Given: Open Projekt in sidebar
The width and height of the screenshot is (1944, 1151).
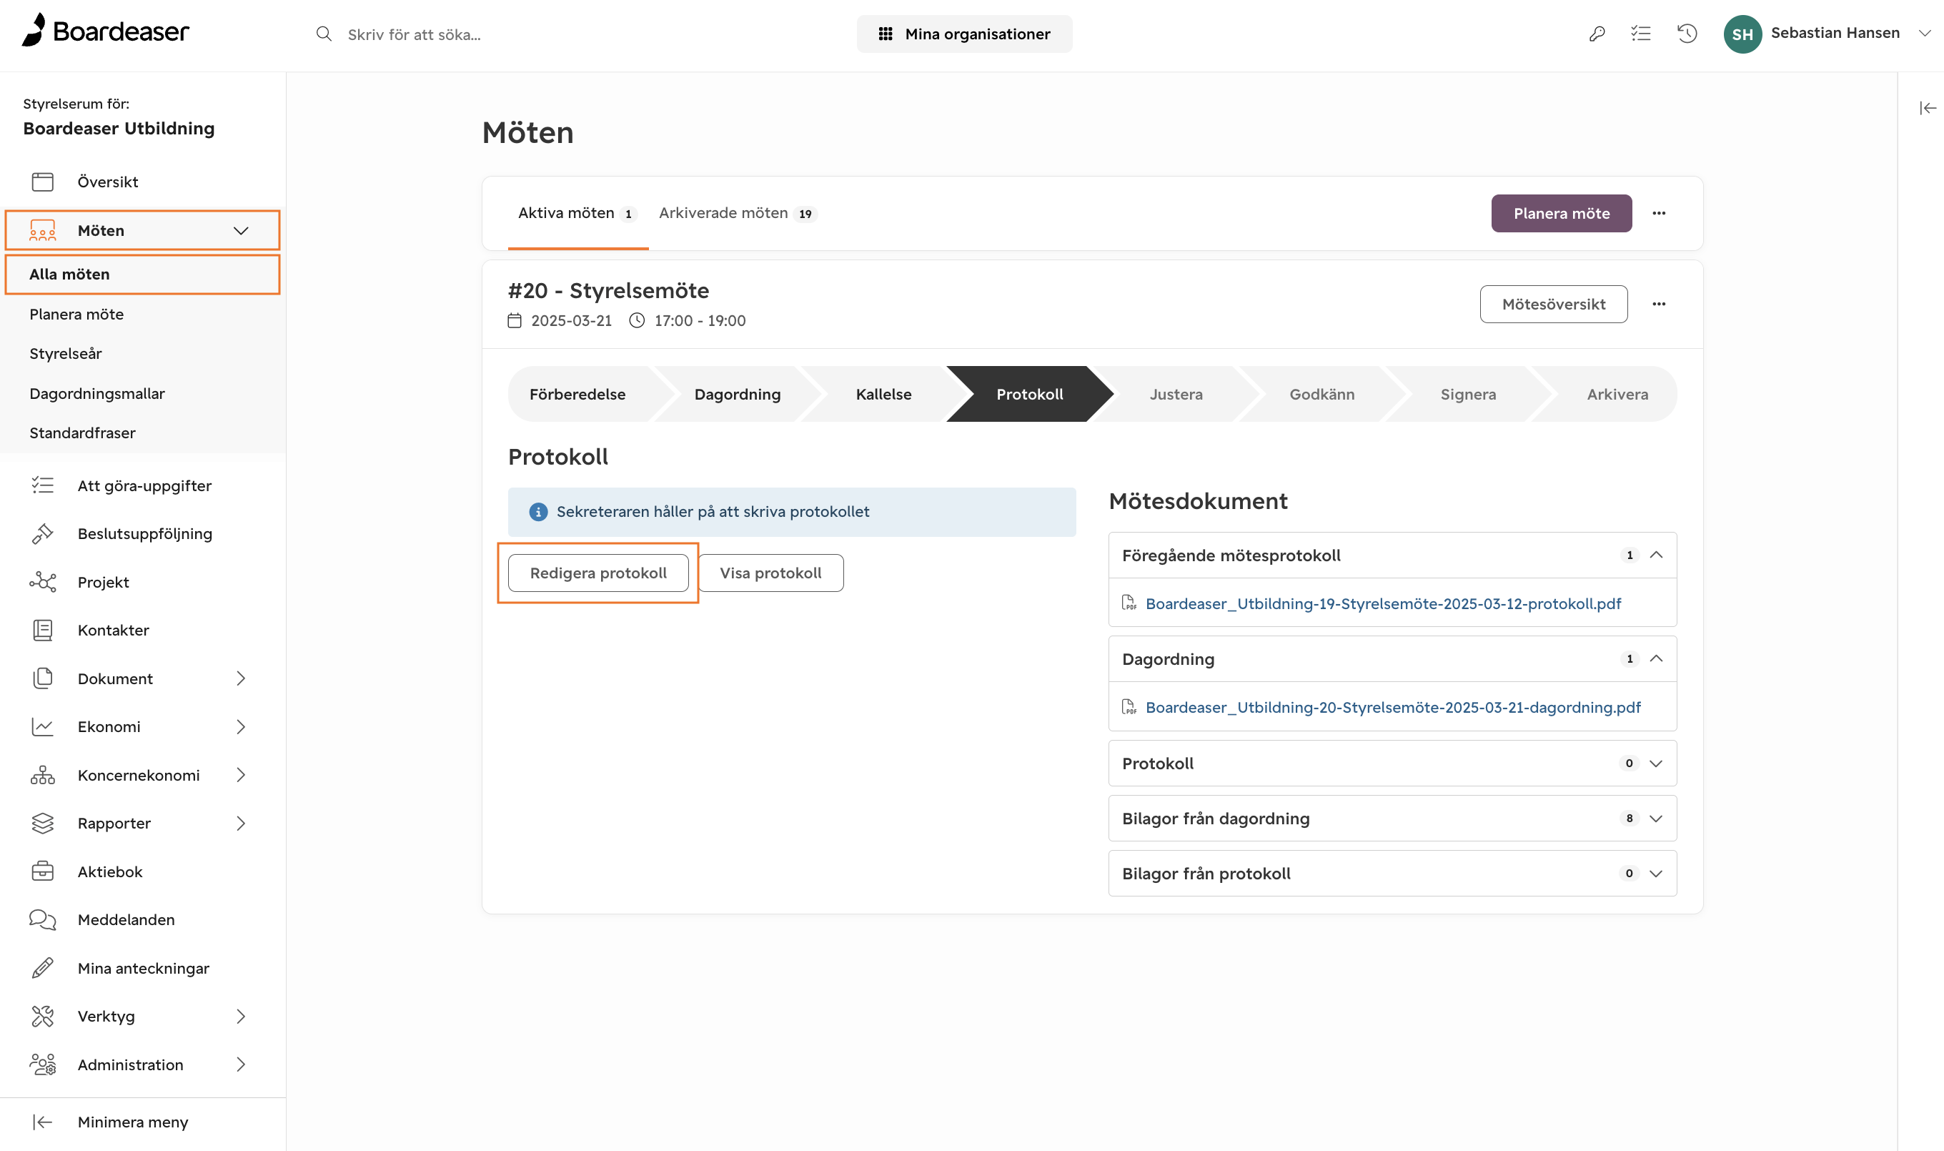Looking at the screenshot, I should click(x=143, y=582).
